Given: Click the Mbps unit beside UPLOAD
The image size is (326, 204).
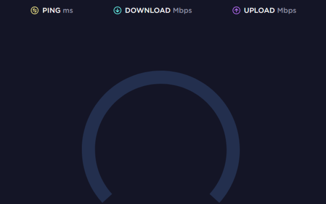Looking at the screenshot, I should [287, 11].
